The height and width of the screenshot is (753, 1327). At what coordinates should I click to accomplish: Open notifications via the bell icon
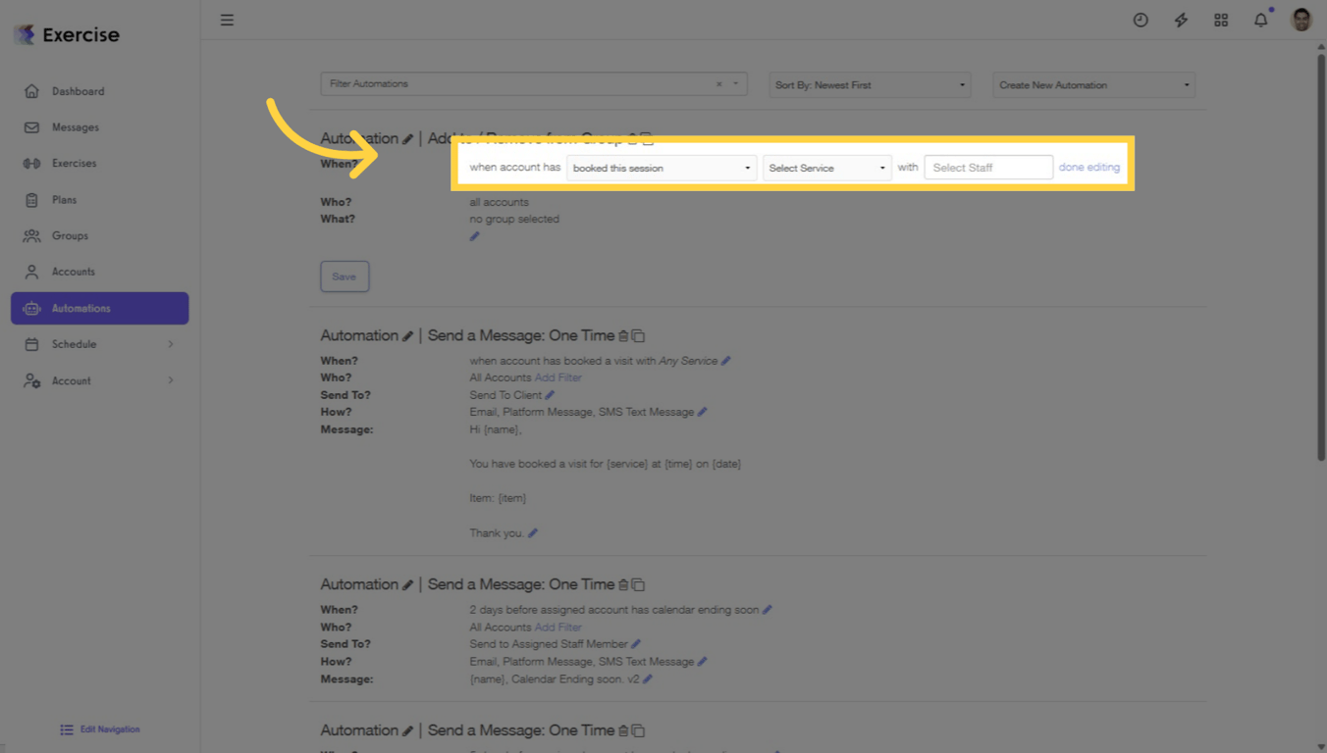[1260, 20]
